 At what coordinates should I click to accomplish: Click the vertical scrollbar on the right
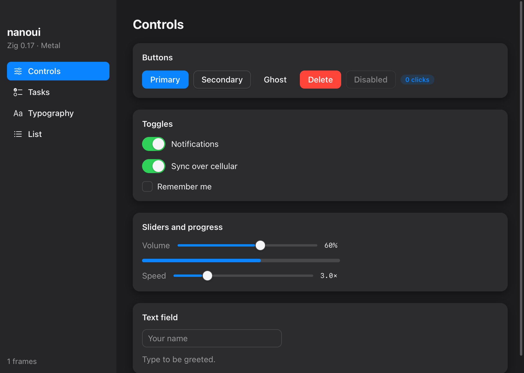pos(521,178)
